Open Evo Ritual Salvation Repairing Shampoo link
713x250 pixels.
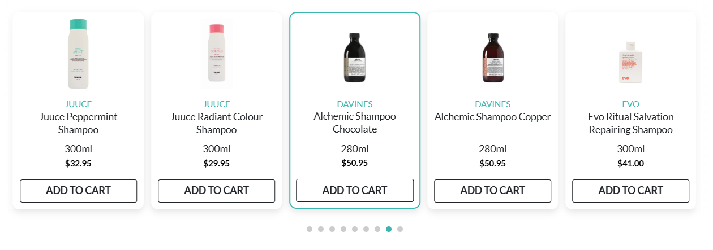pyautogui.click(x=630, y=123)
